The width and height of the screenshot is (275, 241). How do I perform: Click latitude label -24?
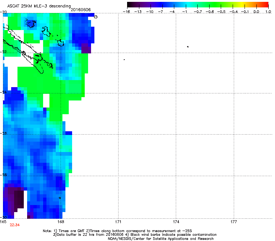point(3,92)
